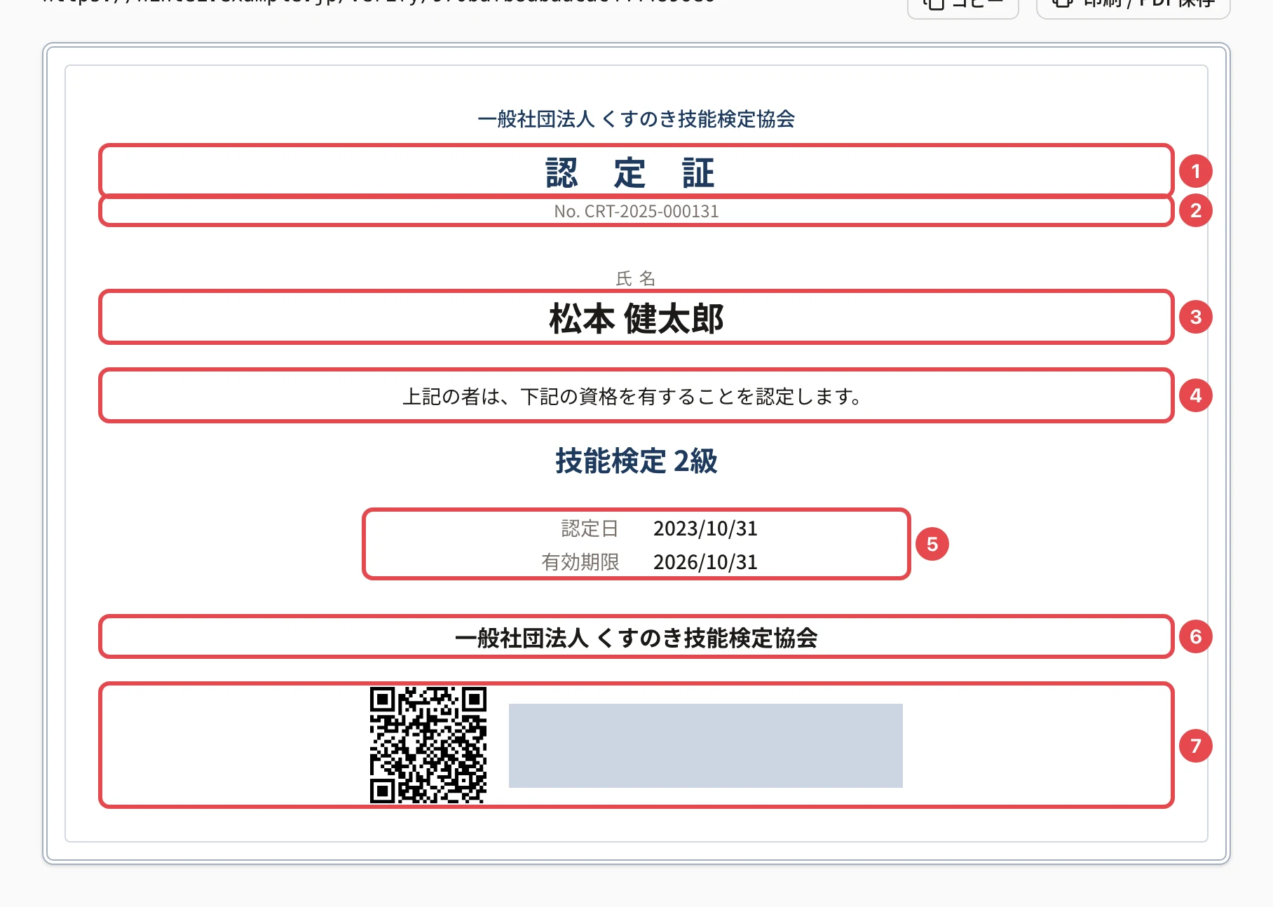Screen dimensions: 1273x907
Task: Click the sentence 上記の者は、下記の資格を有することを認定します。
Action: click(633, 397)
